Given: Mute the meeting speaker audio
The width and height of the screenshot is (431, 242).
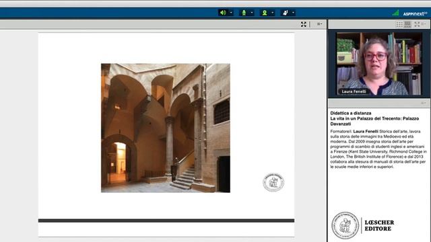Looking at the screenshot, I should coord(223,13).
